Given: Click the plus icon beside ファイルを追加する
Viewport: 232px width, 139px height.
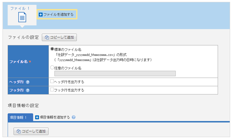Looking at the screenshot, I should click(x=41, y=15).
